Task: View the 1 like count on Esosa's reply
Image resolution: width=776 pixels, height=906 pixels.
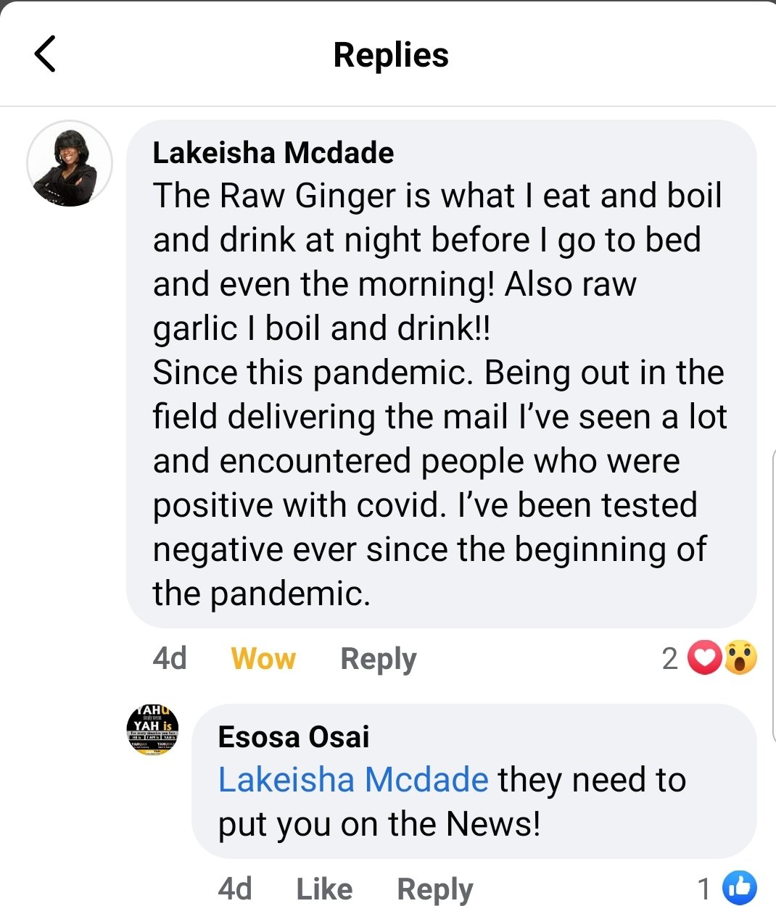Action: click(x=704, y=889)
